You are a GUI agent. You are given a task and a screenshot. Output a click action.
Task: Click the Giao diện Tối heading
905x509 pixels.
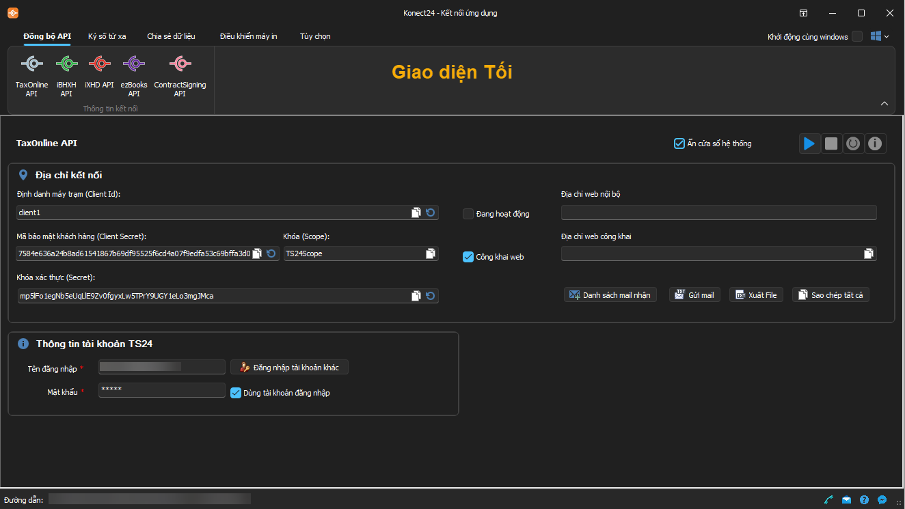(452, 72)
